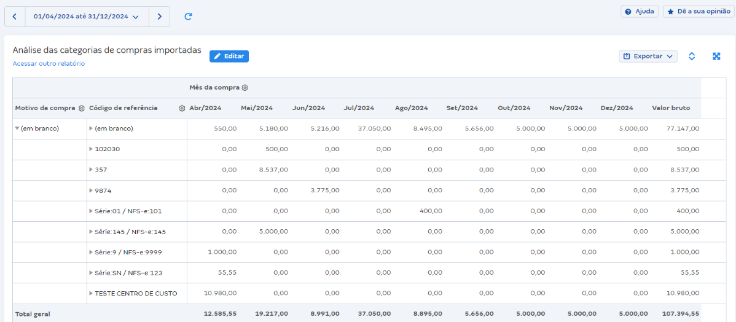Click the expand/collapse all rows icon
Viewport: 736px width, 322px height.
click(x=691, y=57)
